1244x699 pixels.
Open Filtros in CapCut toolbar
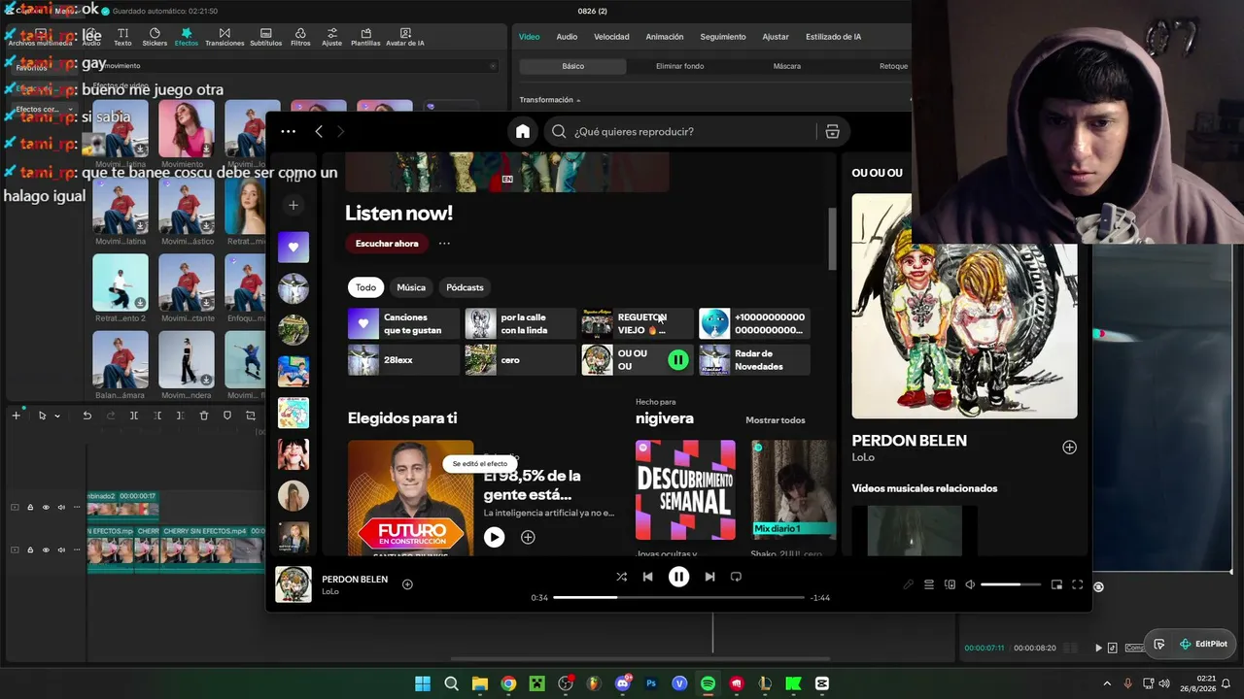pyautogui.click(x=300, y=37)
